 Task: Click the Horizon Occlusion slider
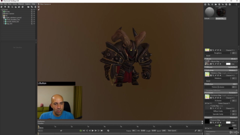pos(218,87)
